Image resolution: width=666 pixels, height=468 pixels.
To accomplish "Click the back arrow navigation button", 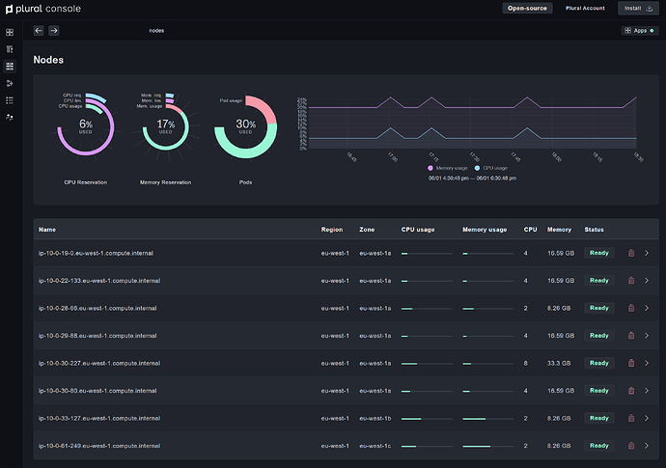I will click(x=39, y=31).
